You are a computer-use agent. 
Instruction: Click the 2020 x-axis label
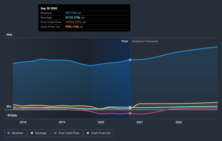pyautogui.click(x=101, y=122)
